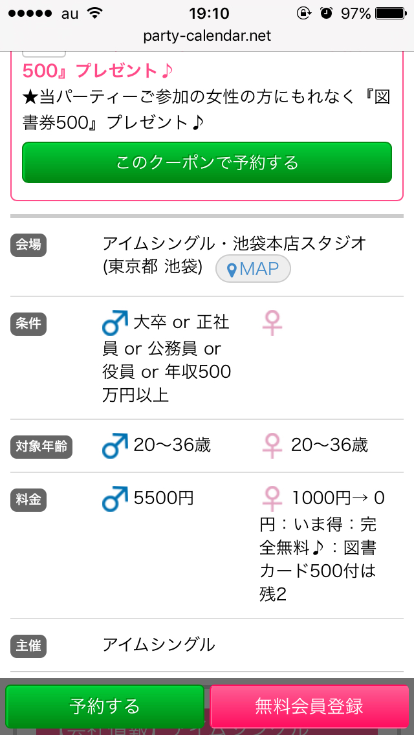Viewport: 414px width, 735px height.
Task: Tap the male symbol next to 5500円
Action: click(x=115, y=499)
